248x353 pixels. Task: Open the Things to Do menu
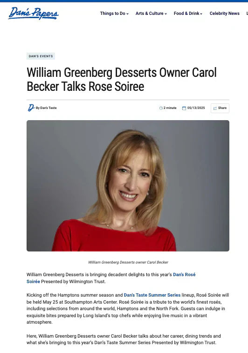point(112,14)
